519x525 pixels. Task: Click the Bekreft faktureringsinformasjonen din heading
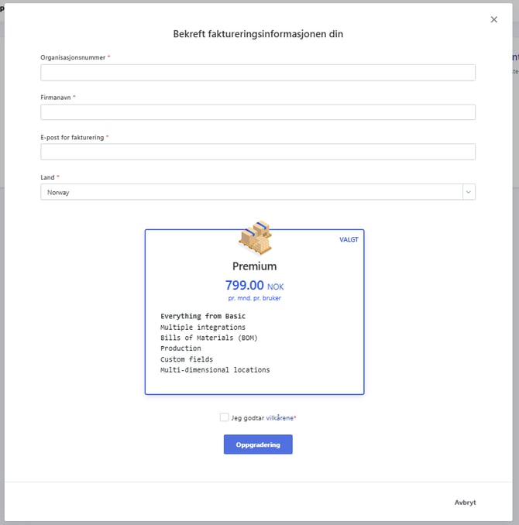257,34
